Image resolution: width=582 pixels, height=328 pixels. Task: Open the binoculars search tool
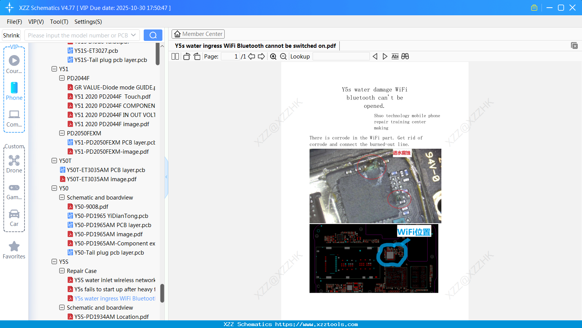click(x=405, y=56)
